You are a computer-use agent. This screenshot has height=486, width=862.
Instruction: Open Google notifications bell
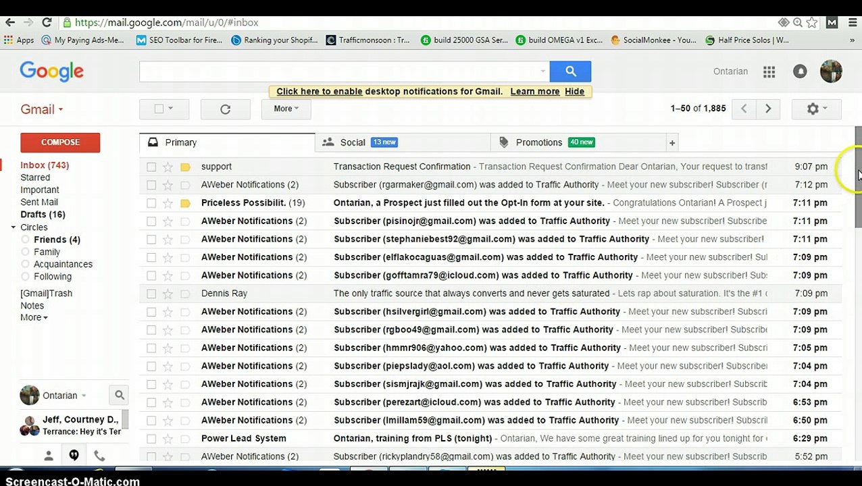pyautogui.click(x=800, y=72)
